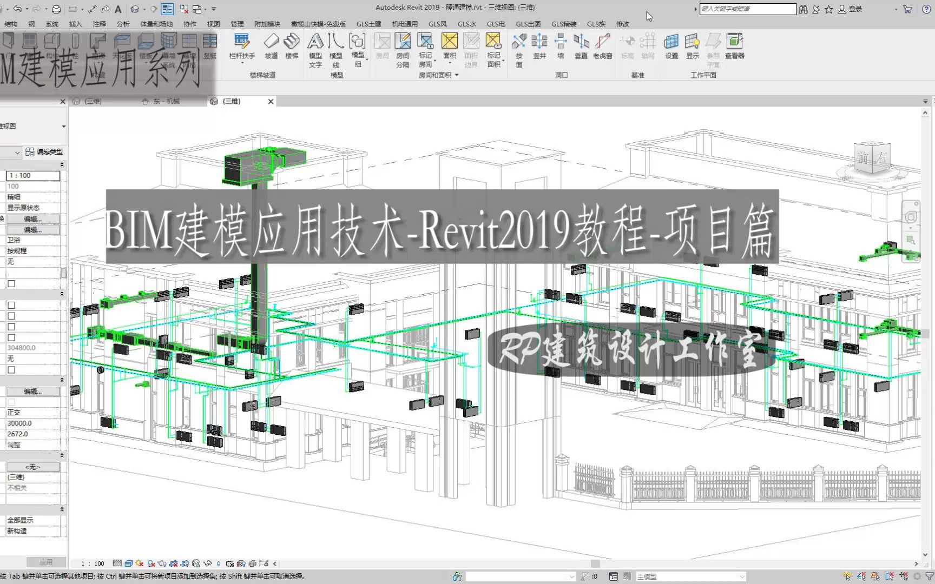Image resolution: width=935 pixels, height=584 pixels.
Task: Click the visual style icon in view control bar
Action: point(129,563)
